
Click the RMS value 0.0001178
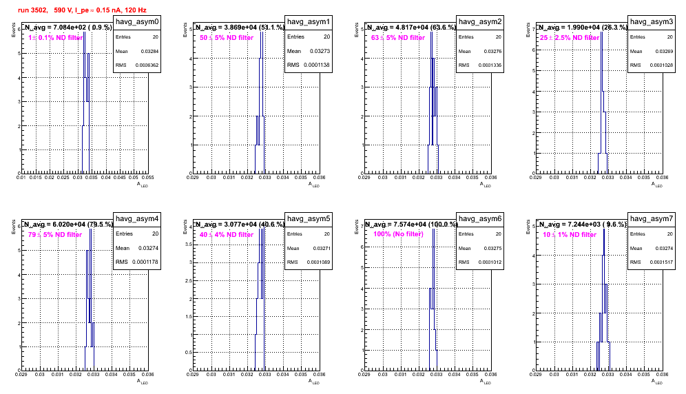coord(146,262)
